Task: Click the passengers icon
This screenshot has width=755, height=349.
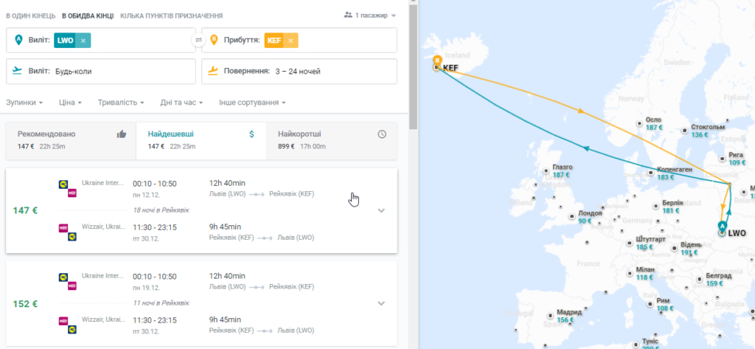Action: click(348, 15)
